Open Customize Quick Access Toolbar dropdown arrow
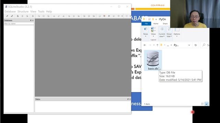This screenshot has width=220, height=123. click(x=156, y=19)
